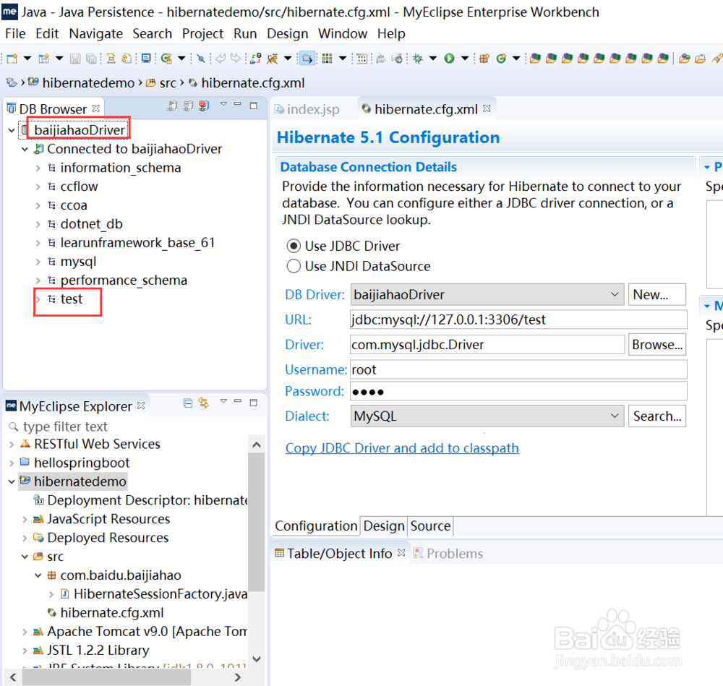This screenshot has height=686, width=723.
Task: Open DB Browser view menu triangle
Action: (x=223, y=104)
